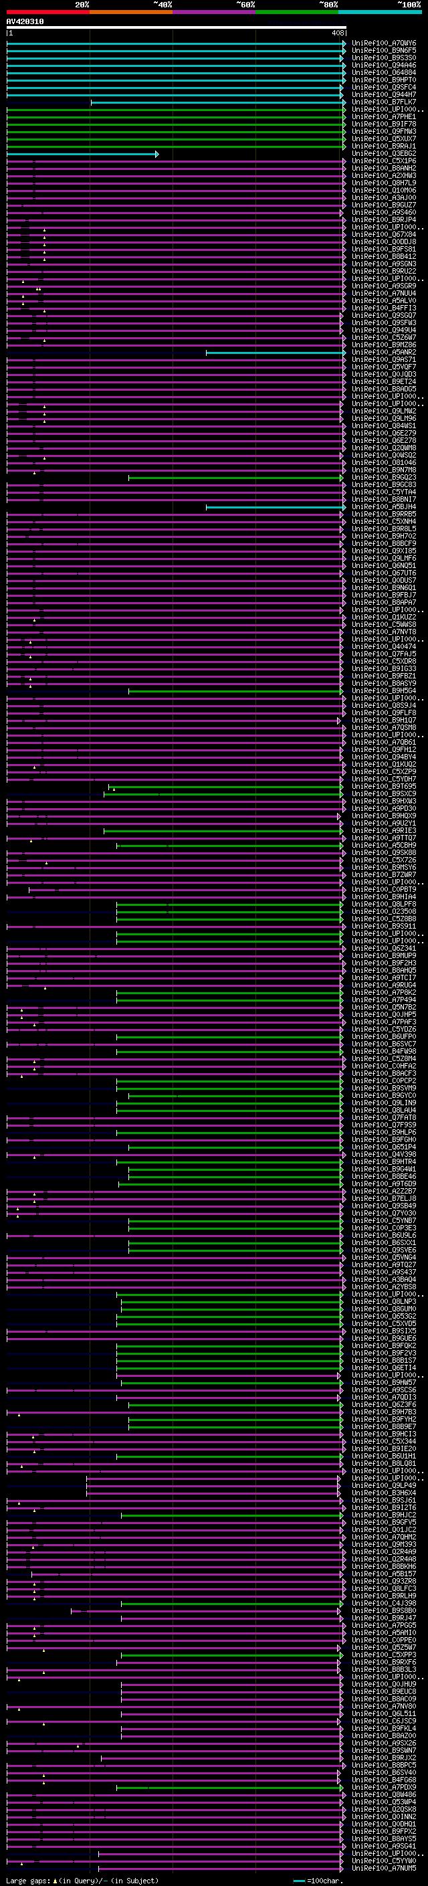Select the UniRef100_Q9XI85 label
This screenshot has height=1886, width=428.
click(x=384, y=551)
